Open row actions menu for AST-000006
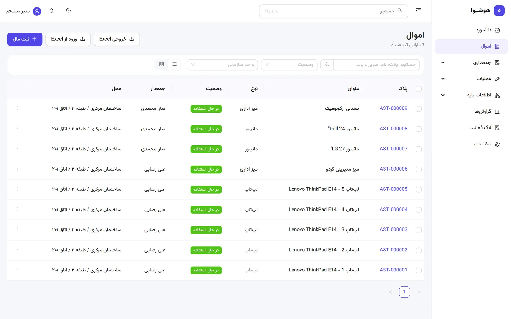The width and height of the screenshot is (511, 319). pos(17,169)
